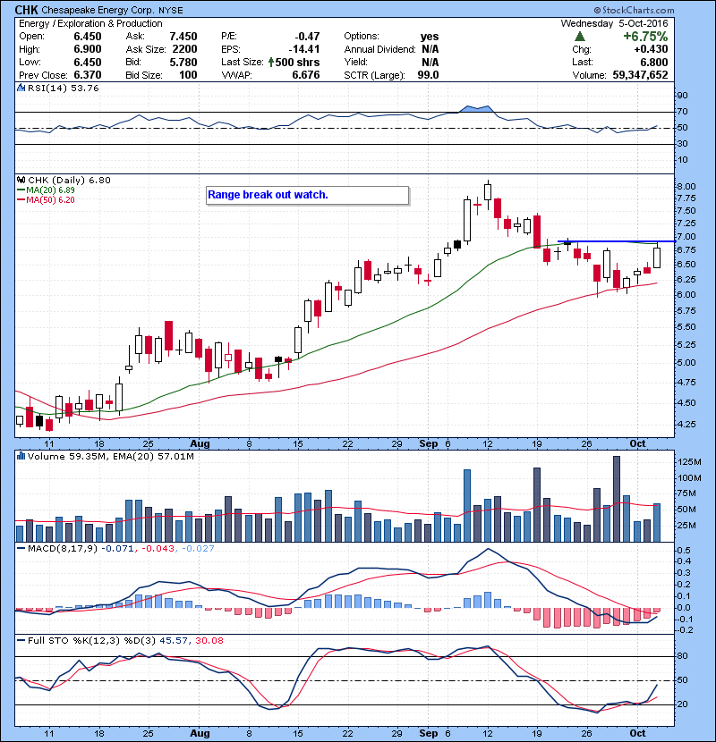Click the Aug label under the price chart
The image size is (716, 742).
click(200, 444)
